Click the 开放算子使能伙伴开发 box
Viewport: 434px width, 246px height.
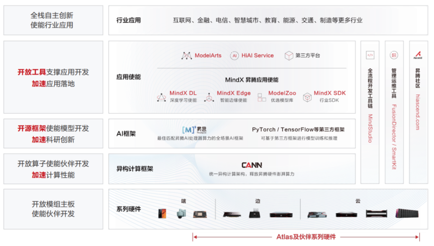pos(53,169)
